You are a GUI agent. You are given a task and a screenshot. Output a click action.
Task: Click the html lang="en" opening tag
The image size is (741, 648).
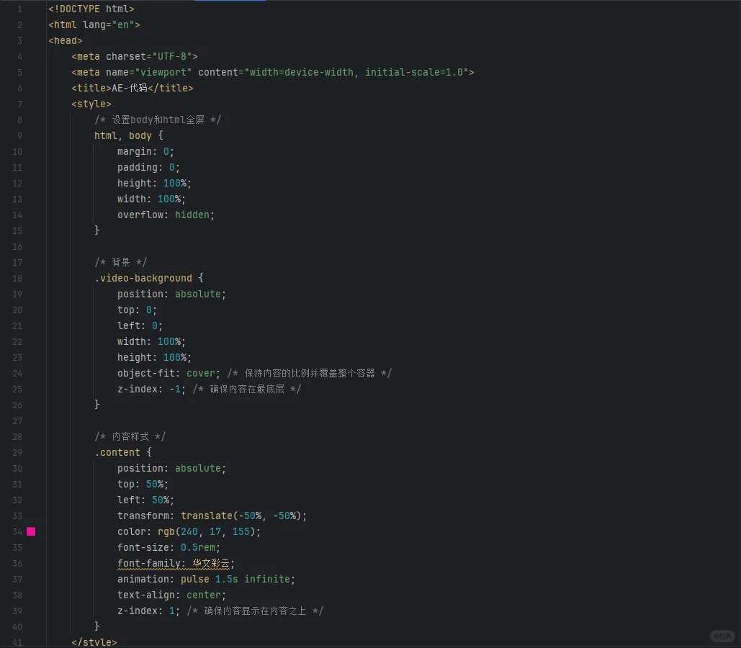coord(94,24)
